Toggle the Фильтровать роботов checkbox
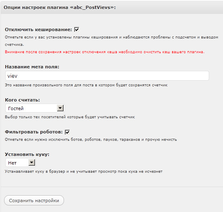The width and height of the screenshot is (223, 212). click(67, 132)
